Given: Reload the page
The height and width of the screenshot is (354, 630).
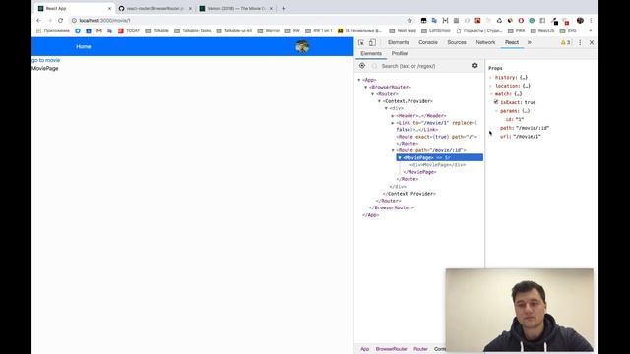Looking at the screenshot, I should [61, 20].
